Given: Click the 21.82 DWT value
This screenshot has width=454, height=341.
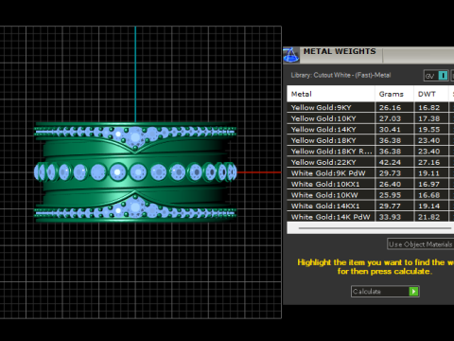Looking at the screenshot, I should (428, 217).
